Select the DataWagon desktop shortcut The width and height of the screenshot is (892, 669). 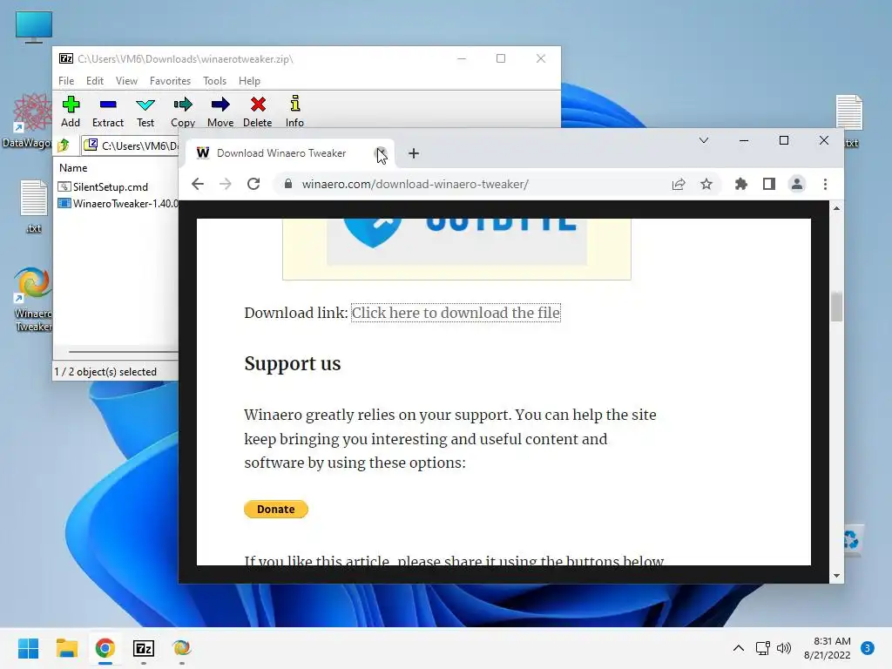coord(29,120)
